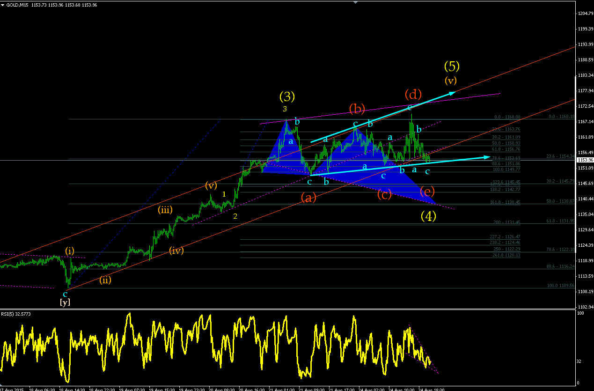This screenshot has width=594, height=391.
Task: Click the 200 - 1131.45 Fibonacci label
Action: [507, 222]
